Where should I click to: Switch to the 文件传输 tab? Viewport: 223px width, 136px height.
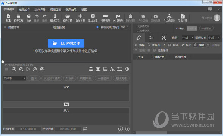point(40,9)
